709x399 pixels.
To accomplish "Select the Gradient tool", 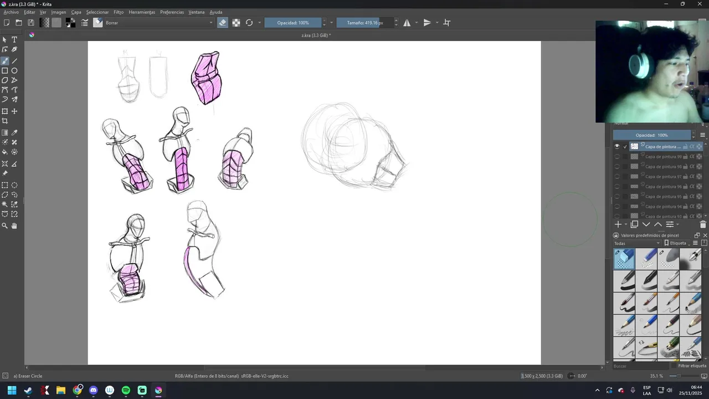I will click(5, 133).
